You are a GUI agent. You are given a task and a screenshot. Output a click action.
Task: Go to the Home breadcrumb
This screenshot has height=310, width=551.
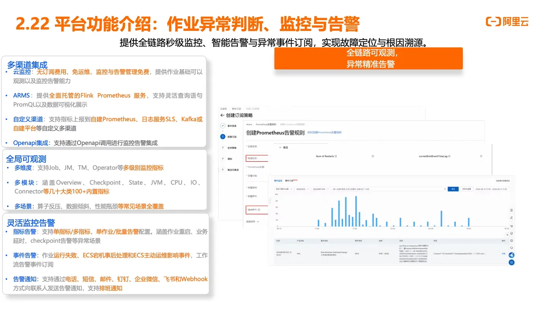click(x=249, y=124)
